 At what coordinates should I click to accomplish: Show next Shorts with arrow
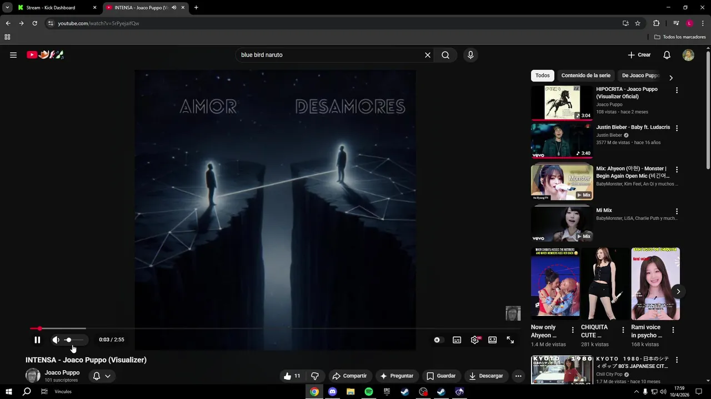678,291
